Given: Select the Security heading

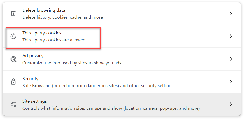Looking at the screenshot, I should [30, 79].
